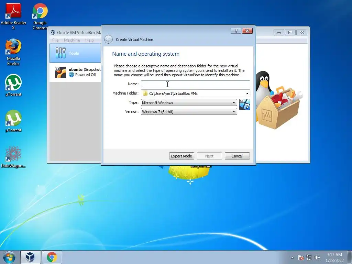The width and height of the screenshot is (352, 264).
Task: Click the VirtualBox title bar cube icon
Action: point(53,33)
